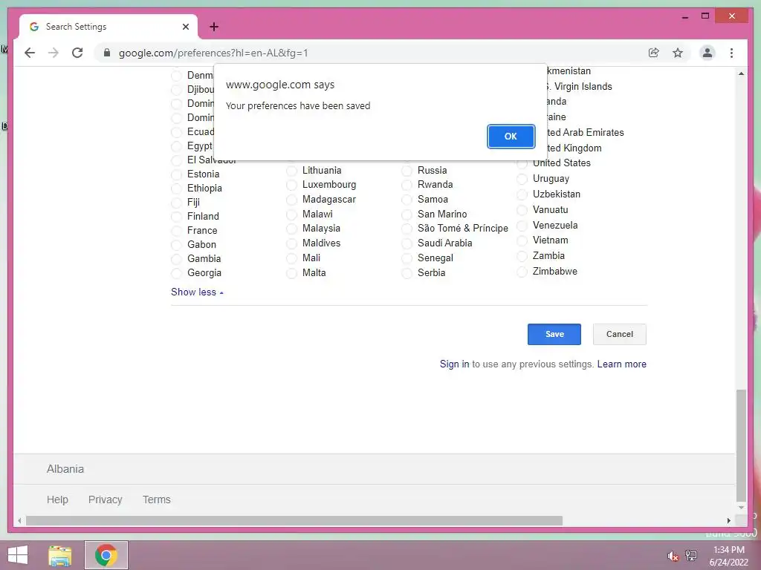
Task: Select the Zimbabwe radio button
Action: [x=522, y=272]
